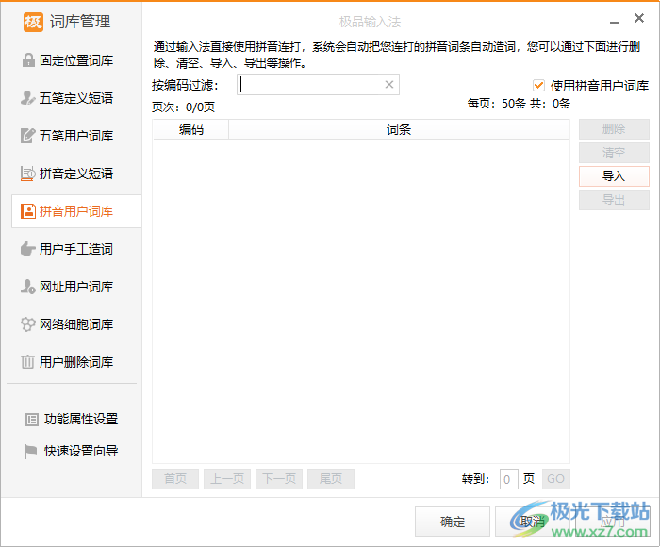Click the 取消 button
Image resolution: width=660 pixels, height=547 pixels.
tap(533, 522)
